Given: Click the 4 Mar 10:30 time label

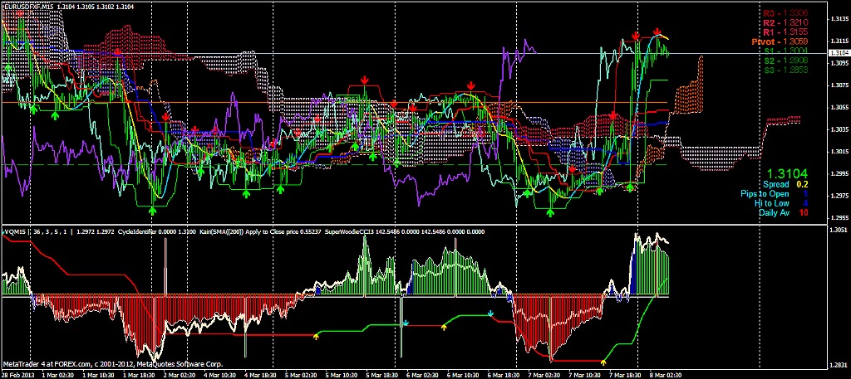Looking at the screenshot, I should [x=219, y=374].
